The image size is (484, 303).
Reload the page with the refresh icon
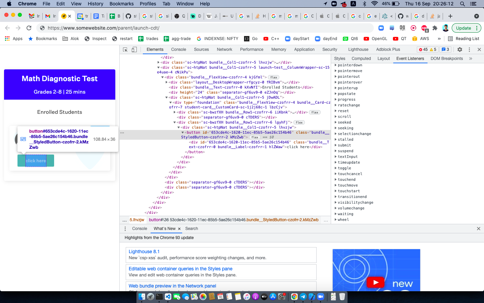coord(29,28)
